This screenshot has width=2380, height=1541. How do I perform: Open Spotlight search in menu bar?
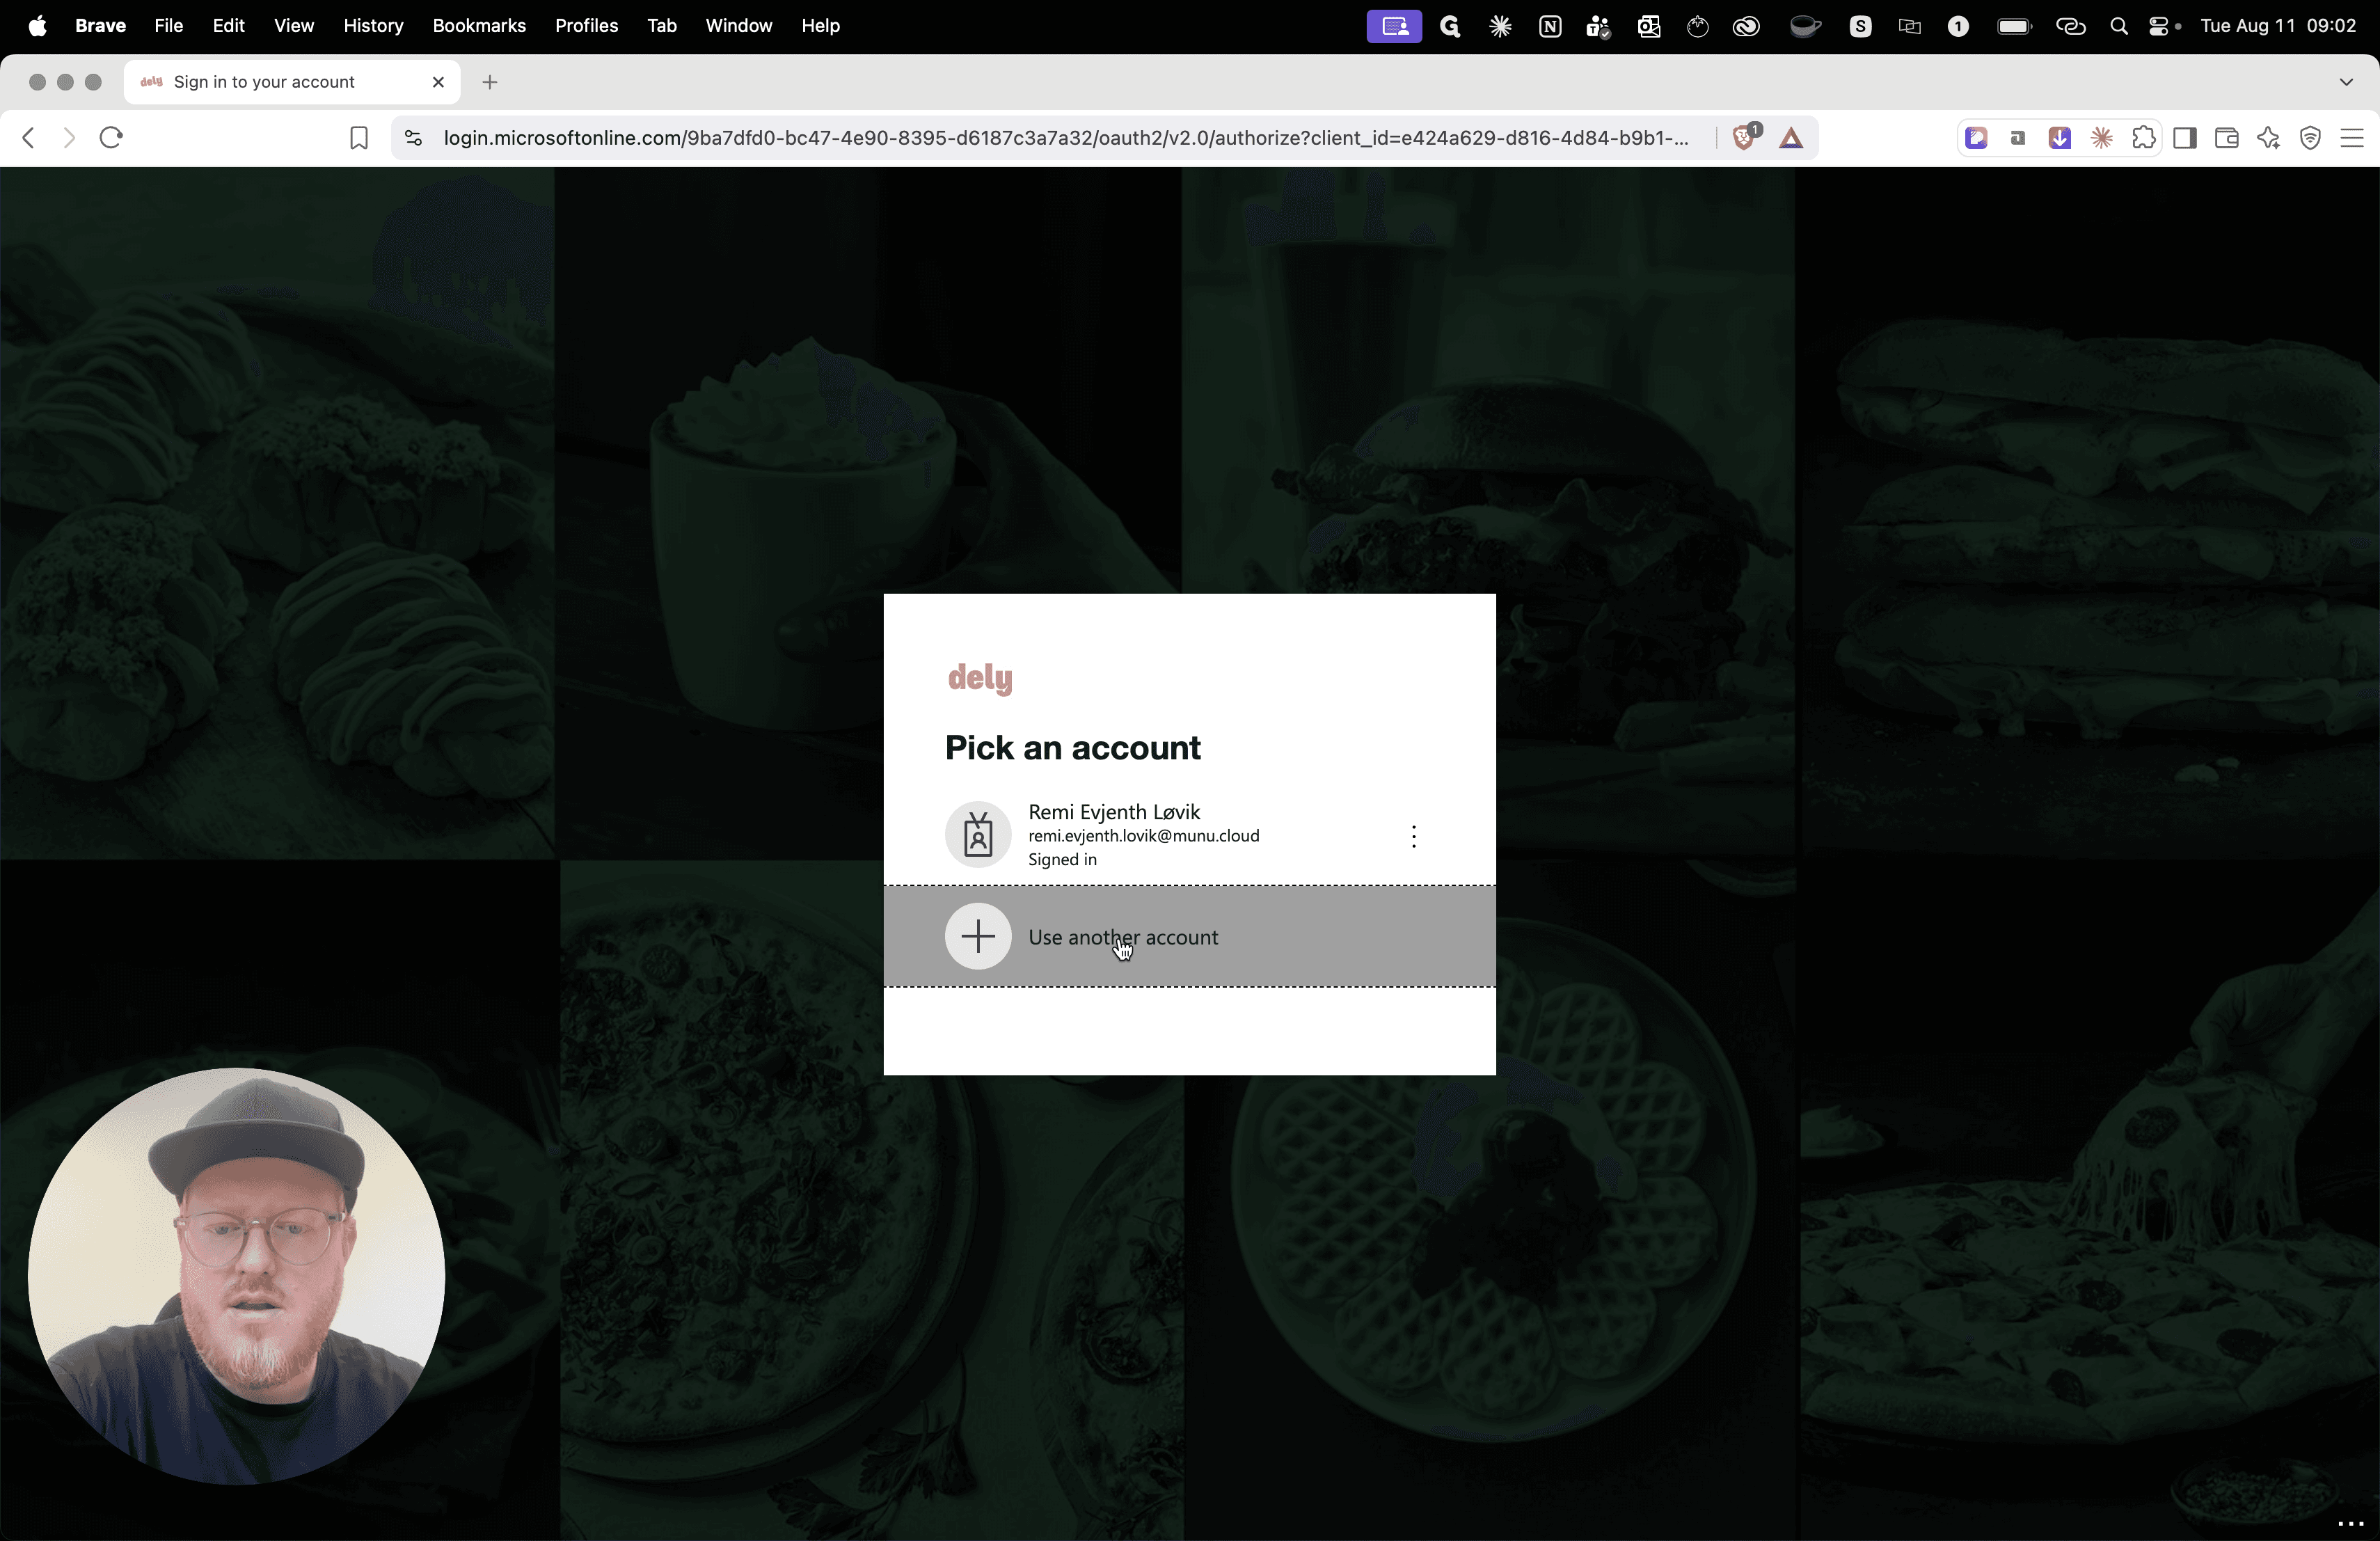tap(2118, 27)
